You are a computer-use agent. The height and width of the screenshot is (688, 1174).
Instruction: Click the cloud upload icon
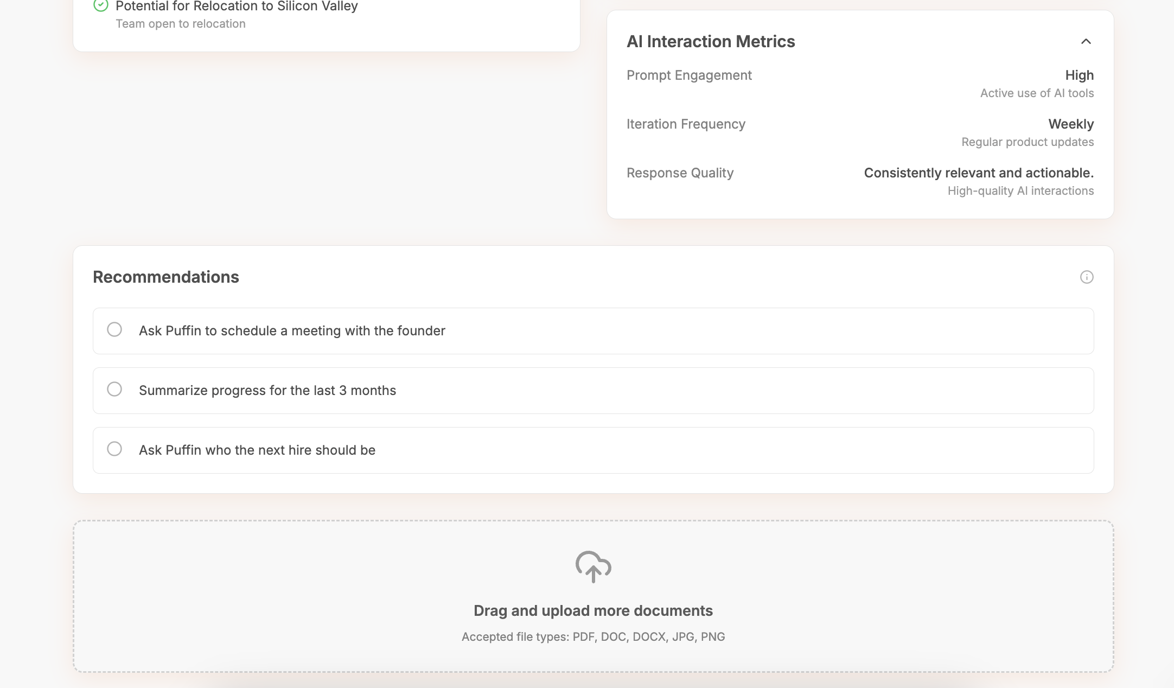click(593, 566)
